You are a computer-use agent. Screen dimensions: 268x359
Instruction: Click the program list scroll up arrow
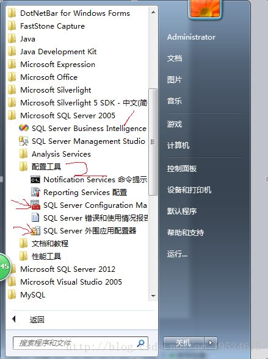[153, 12]
